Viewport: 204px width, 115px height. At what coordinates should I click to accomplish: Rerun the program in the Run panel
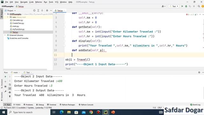5,77
